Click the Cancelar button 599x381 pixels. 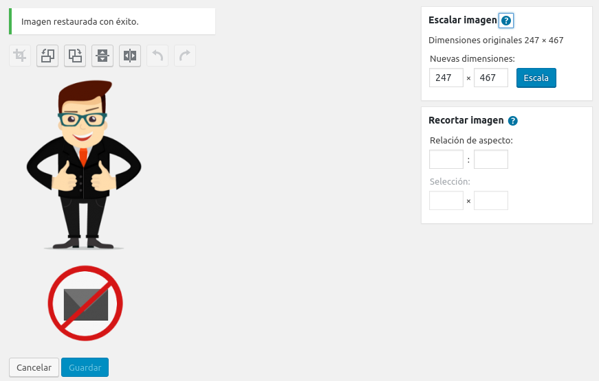pos(34,367)
